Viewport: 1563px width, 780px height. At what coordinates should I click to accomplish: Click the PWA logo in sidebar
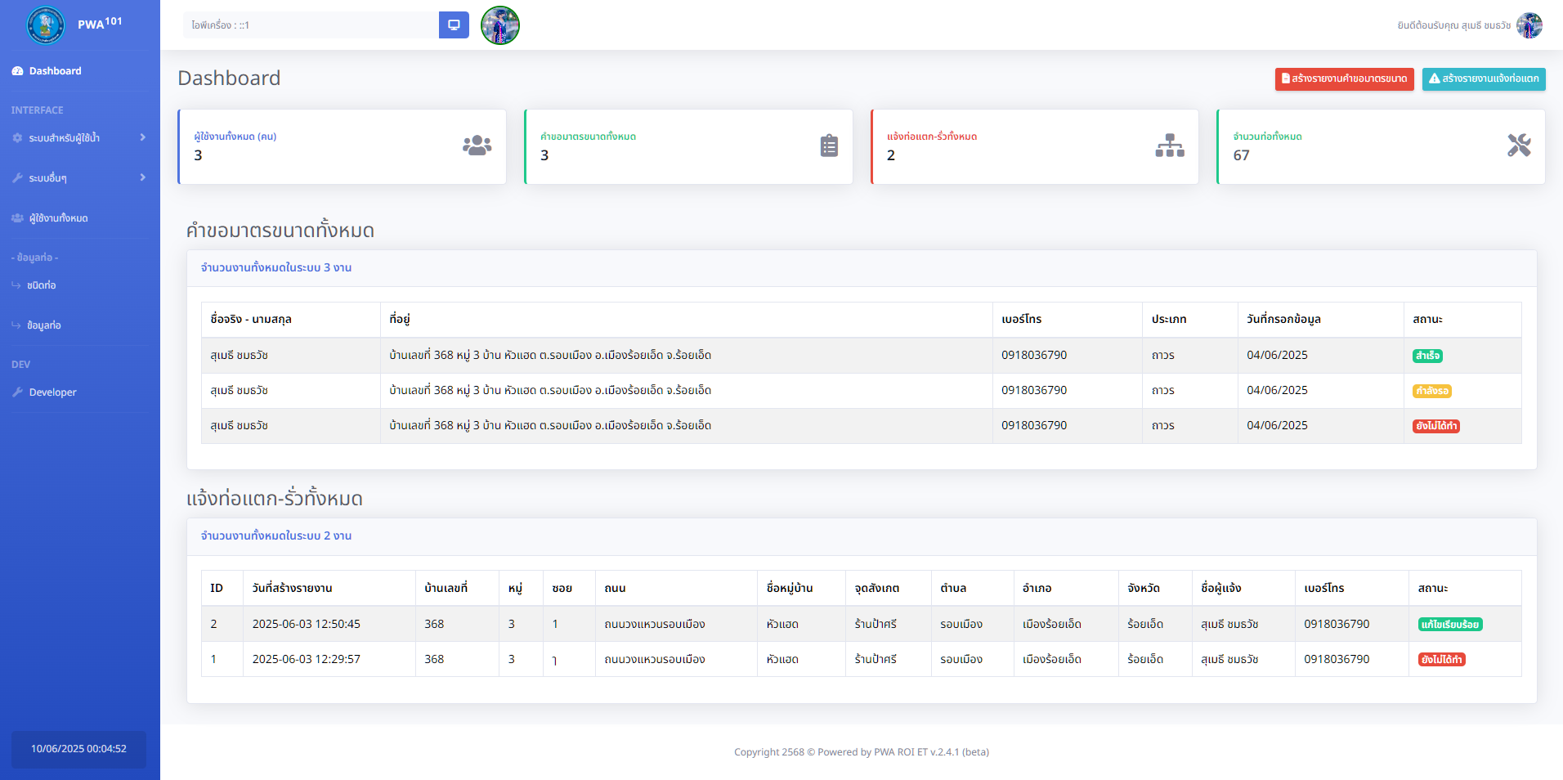pos(46,25)
